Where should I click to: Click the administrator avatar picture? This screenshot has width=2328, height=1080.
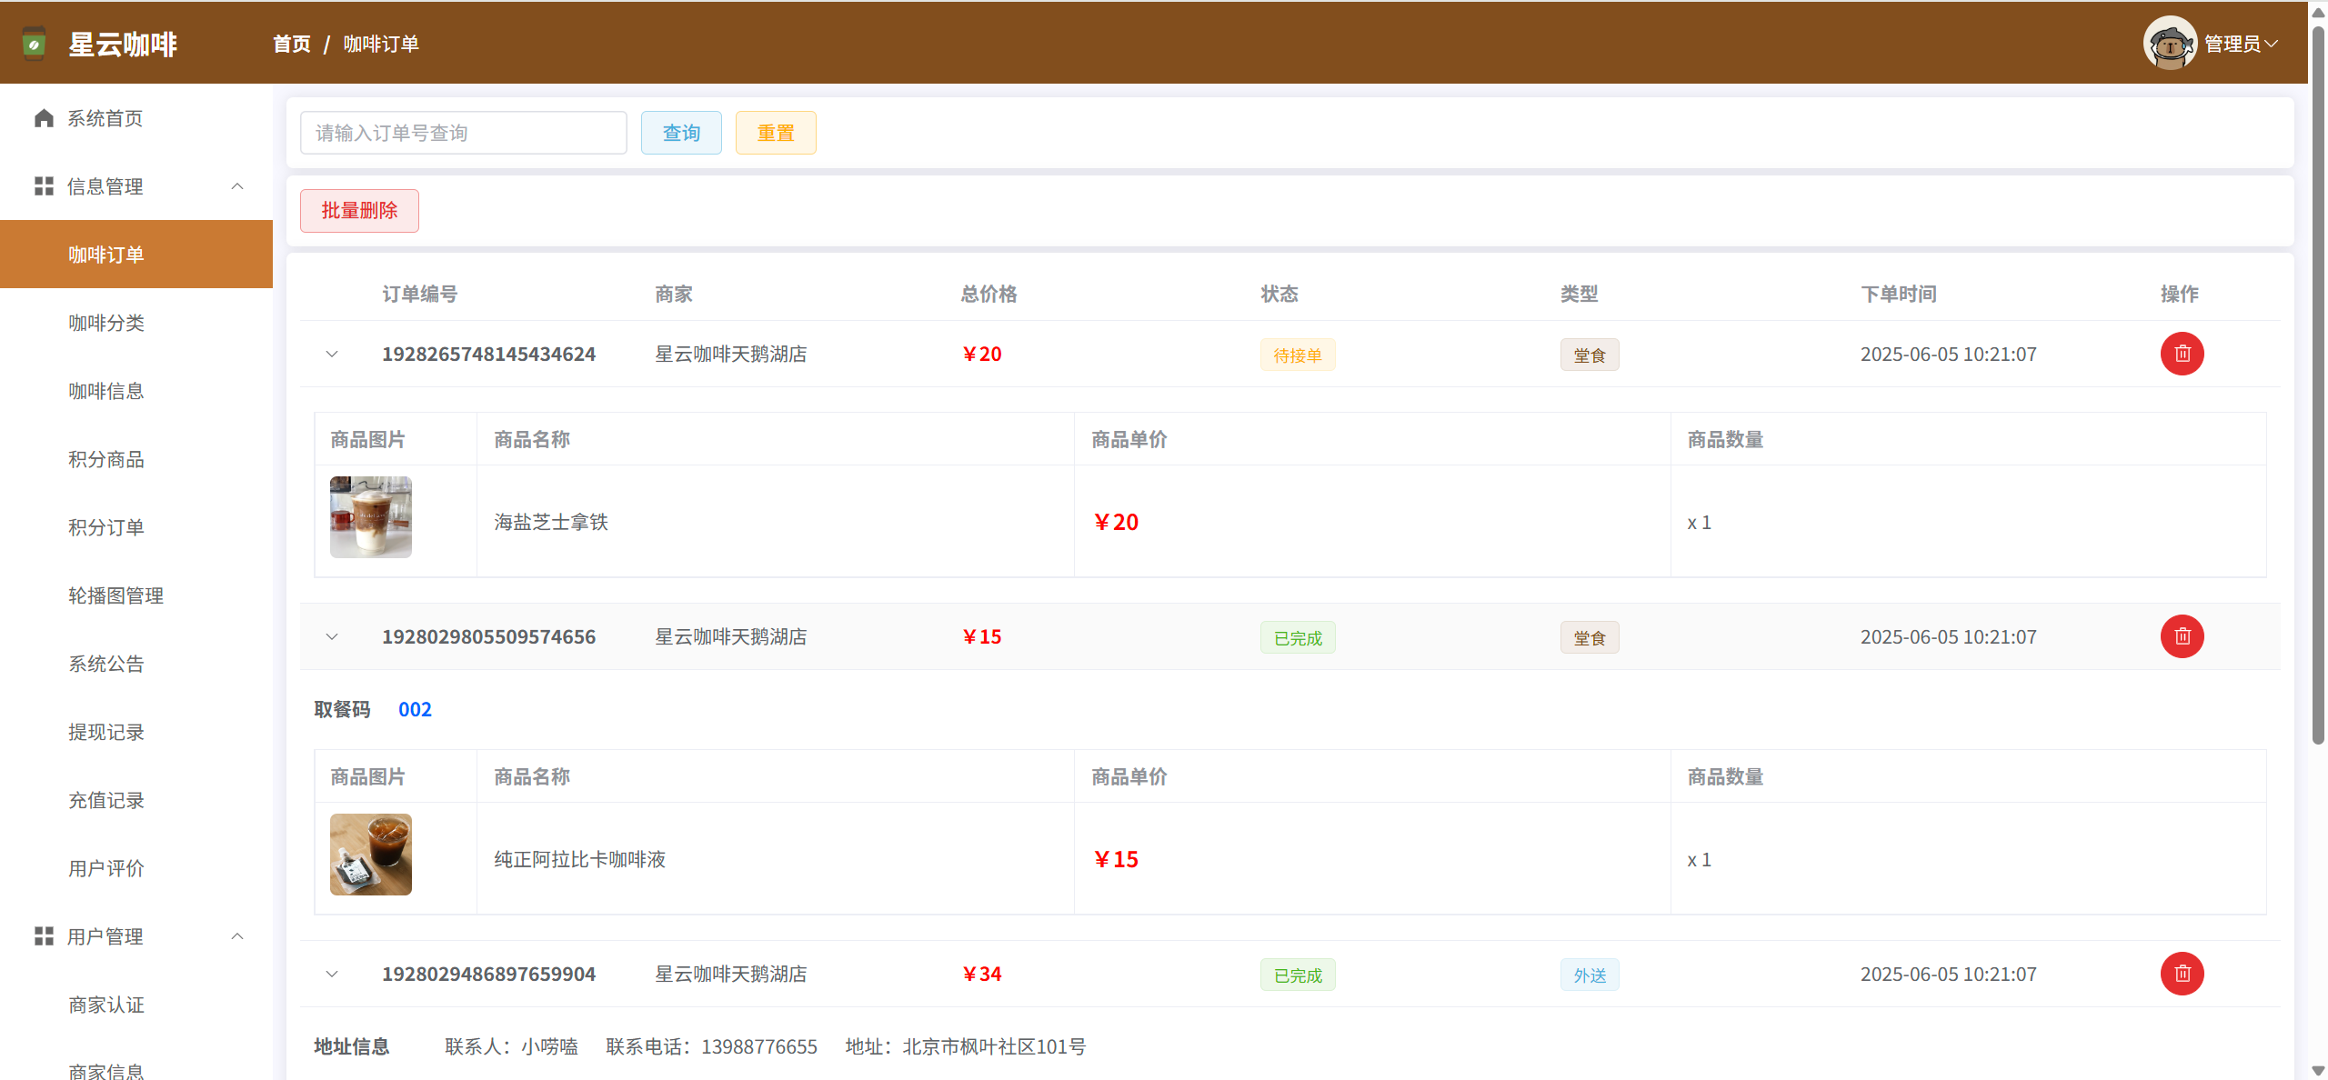pyautogui.click(x=2170, y=43)
